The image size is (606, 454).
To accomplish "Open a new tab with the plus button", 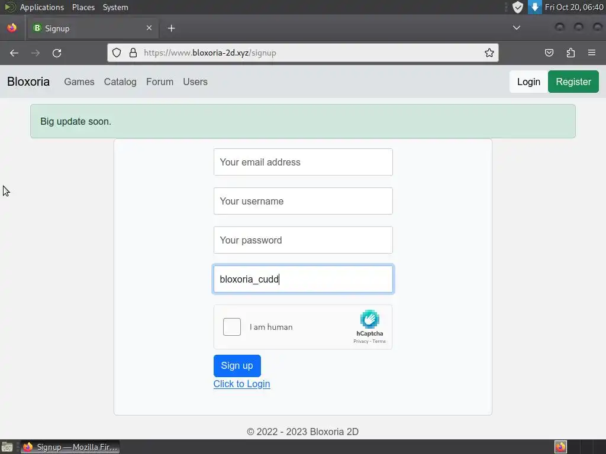I will [x=171, y=28].
